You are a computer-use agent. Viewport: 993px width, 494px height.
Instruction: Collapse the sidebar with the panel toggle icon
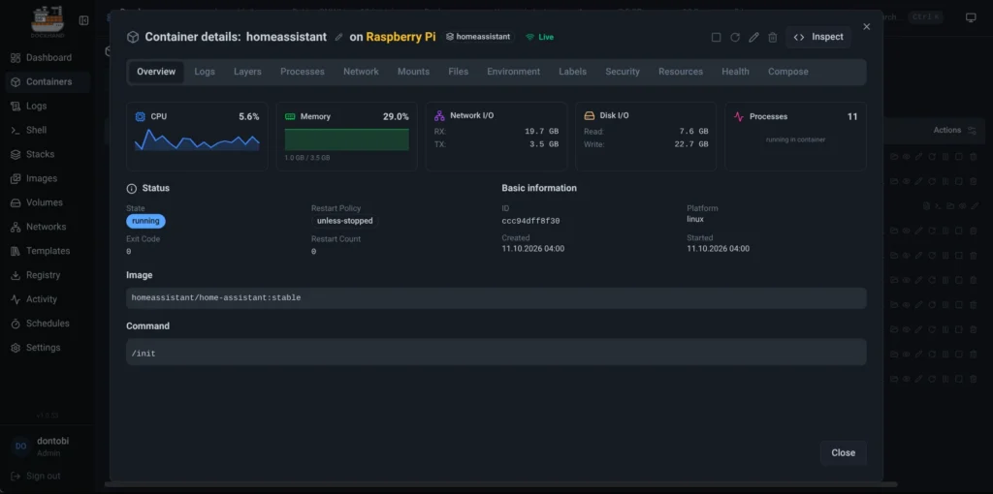83,20
